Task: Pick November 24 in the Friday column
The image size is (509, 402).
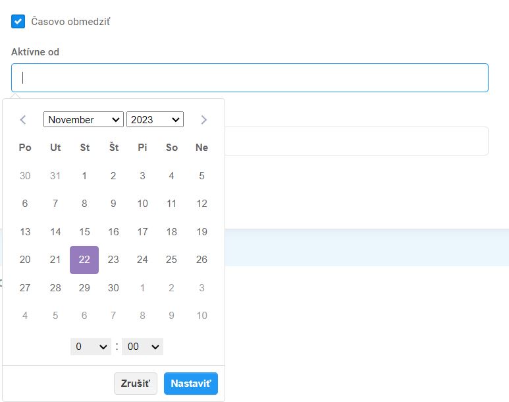Action: point(142,260)
